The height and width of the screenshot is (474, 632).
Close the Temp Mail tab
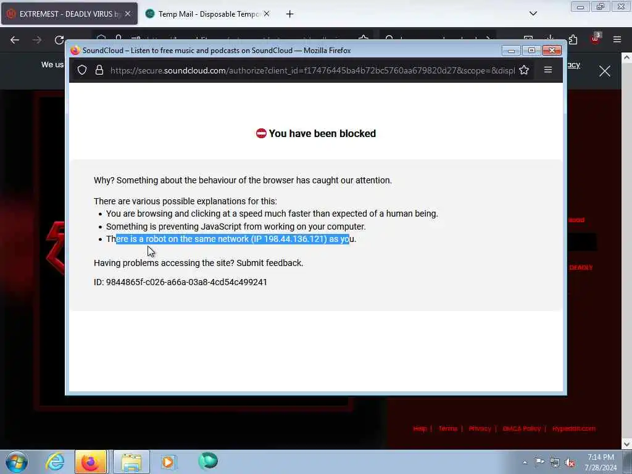(267, 14)
